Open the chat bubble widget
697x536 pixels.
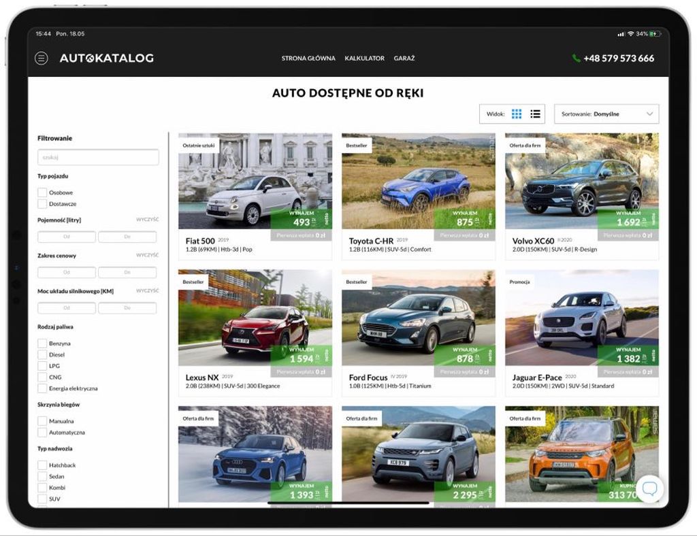[649, 488]
